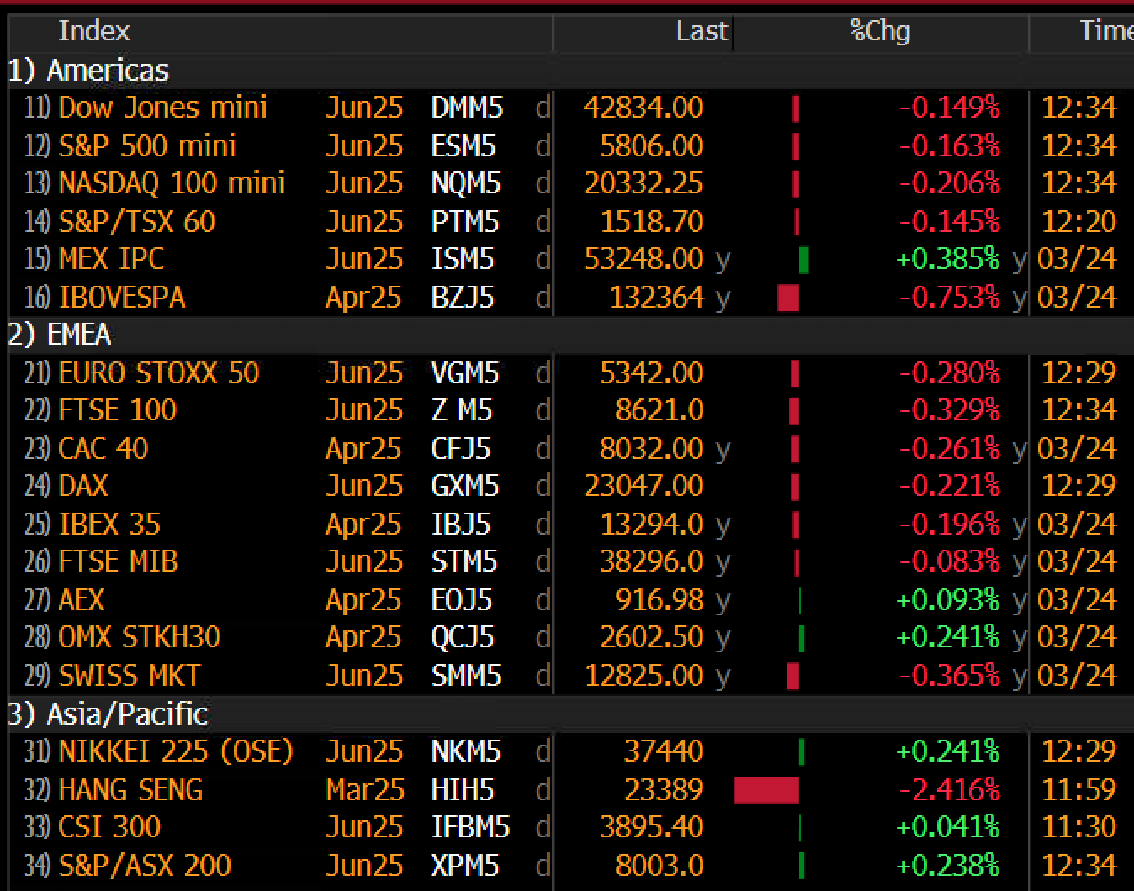Click the BZJ5 ticker code

462,298
